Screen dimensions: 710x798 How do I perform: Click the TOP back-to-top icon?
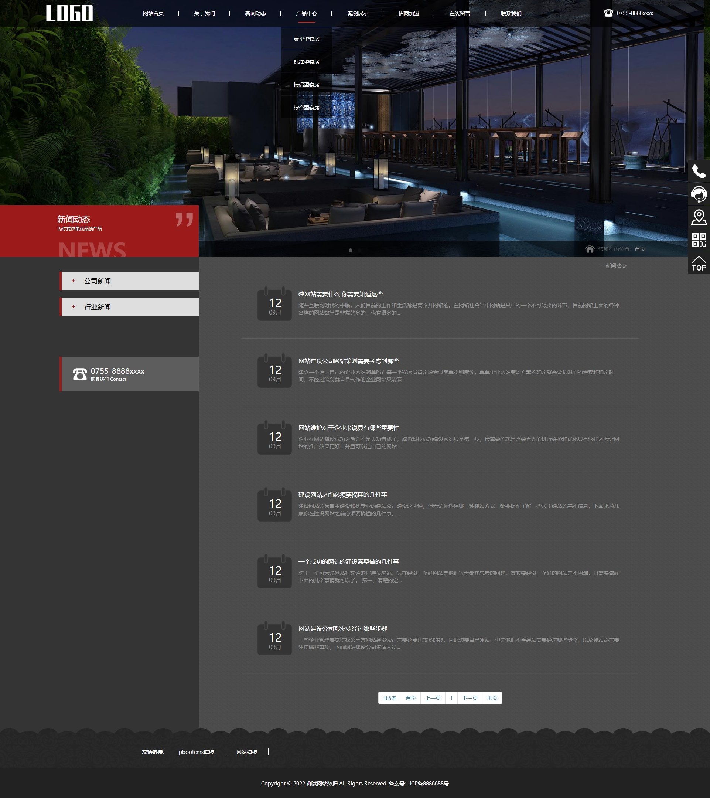pyautogui.click(x=699, y=263)
